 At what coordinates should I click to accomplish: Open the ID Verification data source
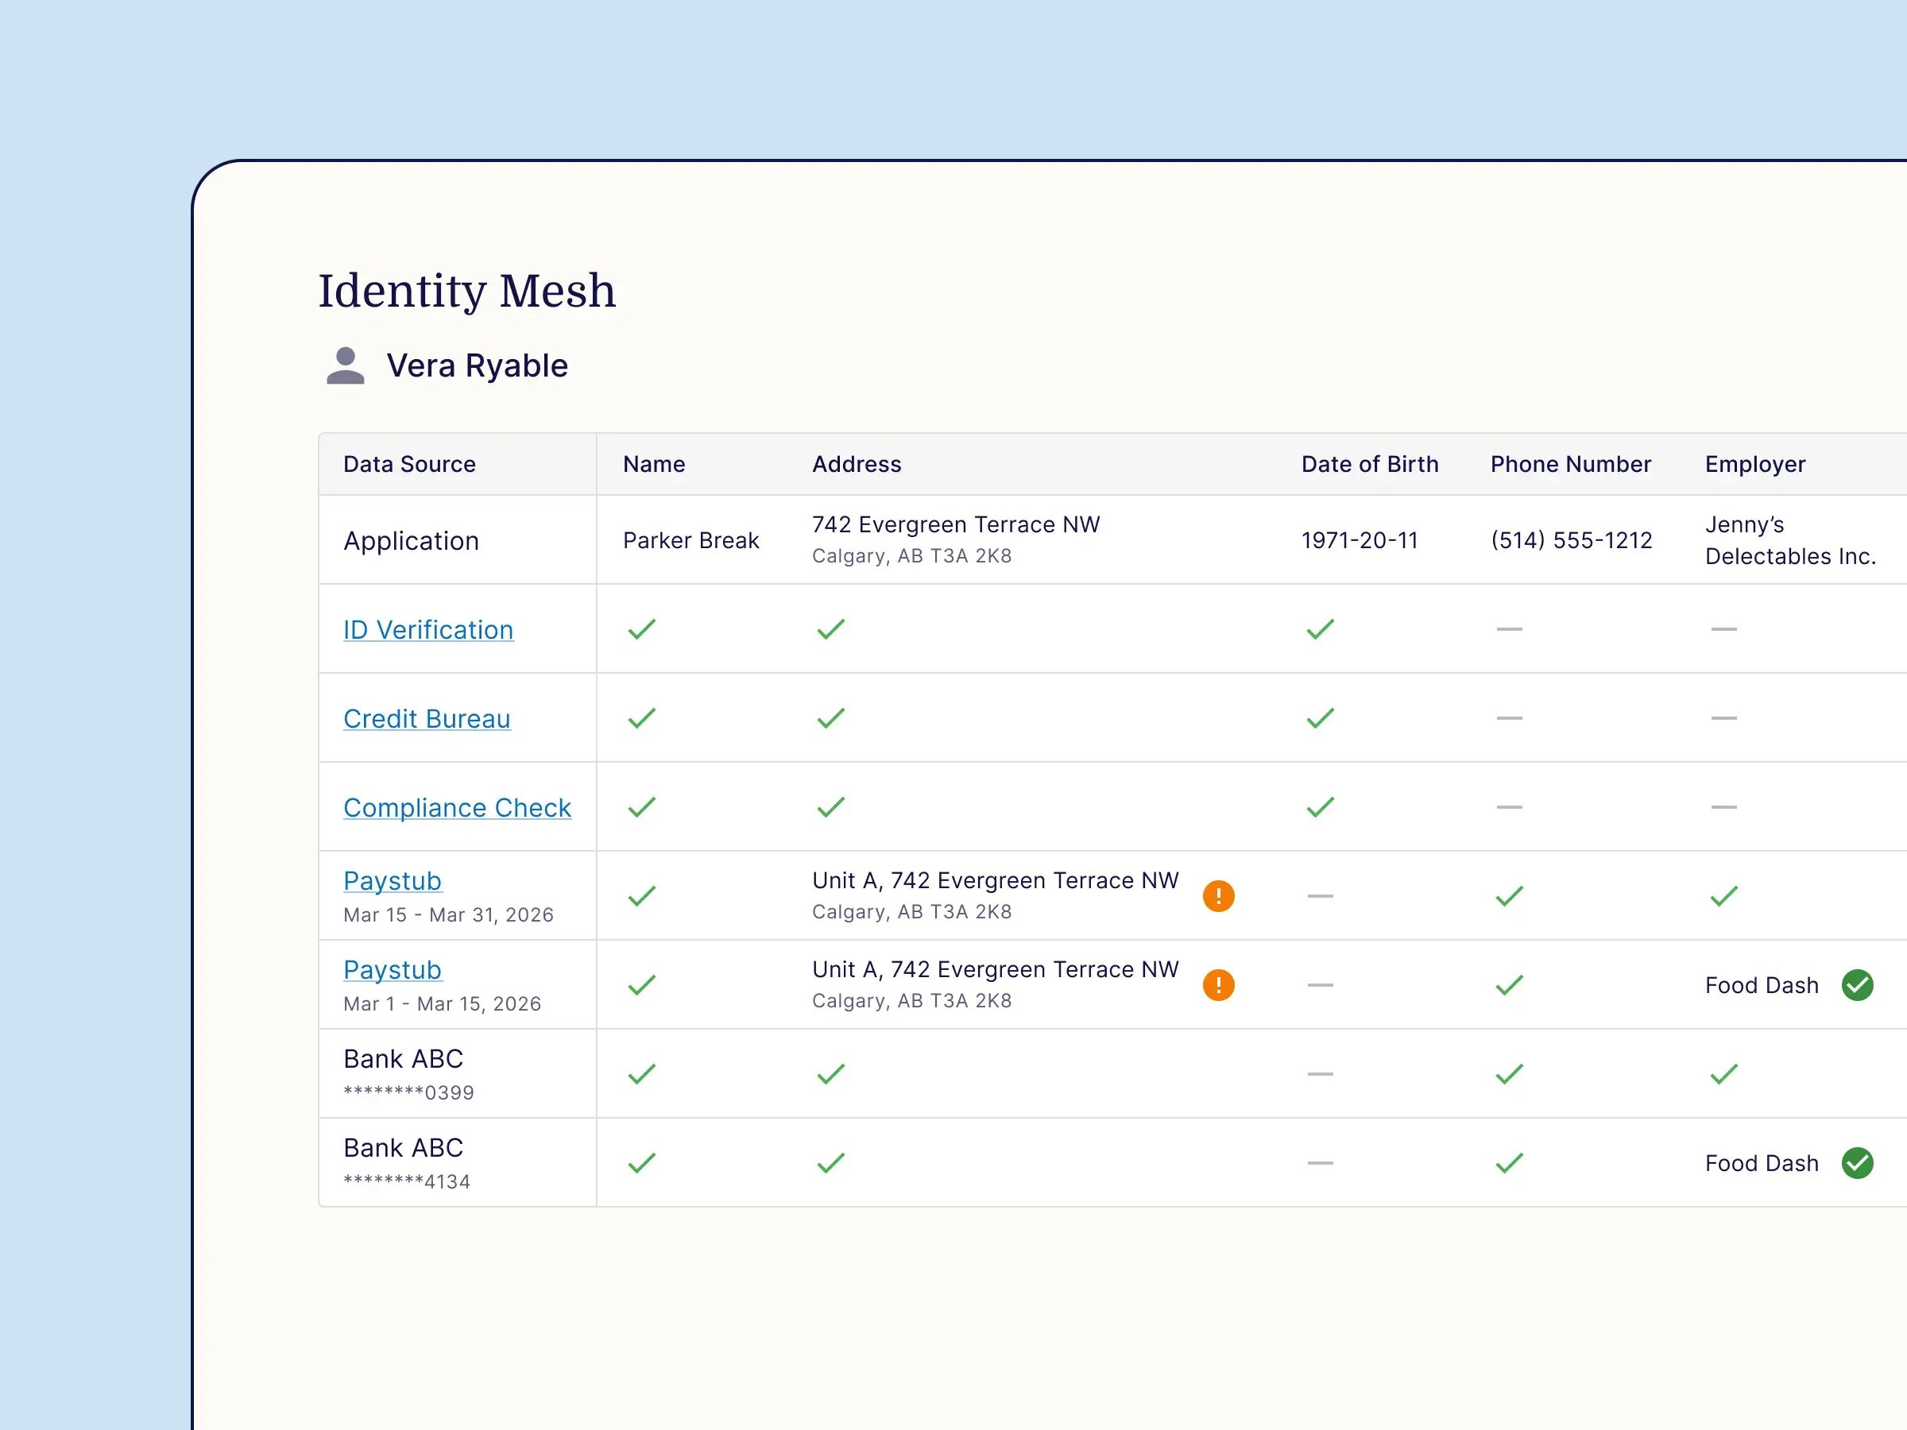pyautogui.click(x=428, y=629)
